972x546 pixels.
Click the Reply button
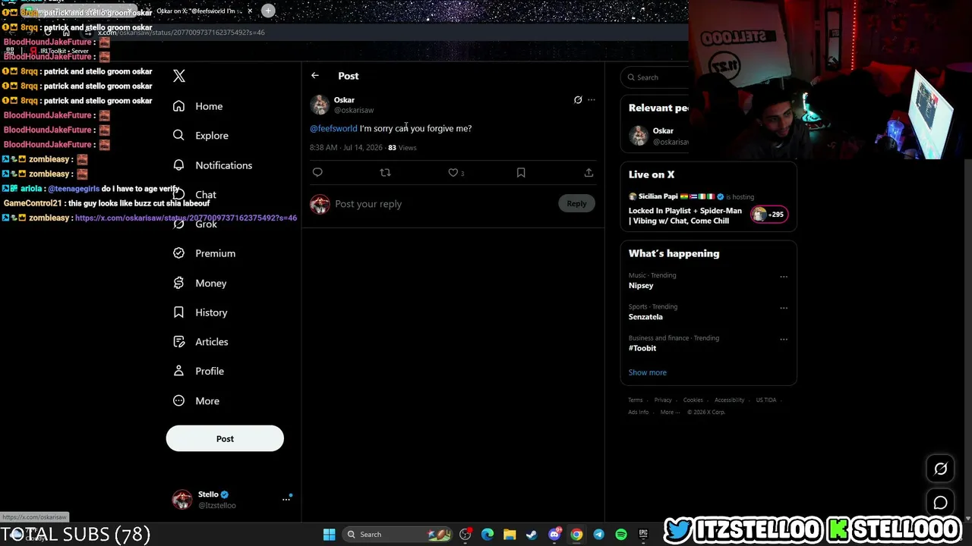(x=576, y=203)
